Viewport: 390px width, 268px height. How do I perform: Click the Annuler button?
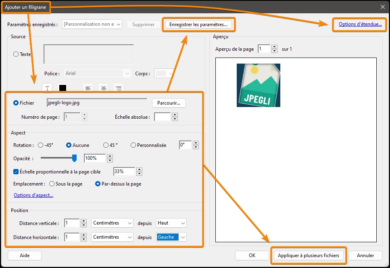[x=365, y=256]
